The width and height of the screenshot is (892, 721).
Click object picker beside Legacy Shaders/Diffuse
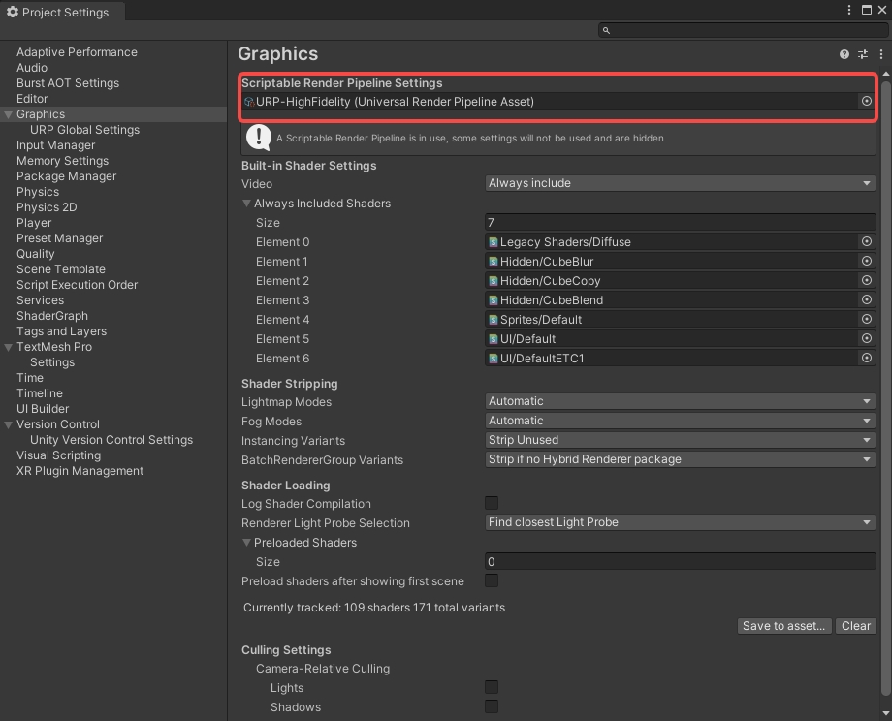pyautogui.click(x=866, y=241)
